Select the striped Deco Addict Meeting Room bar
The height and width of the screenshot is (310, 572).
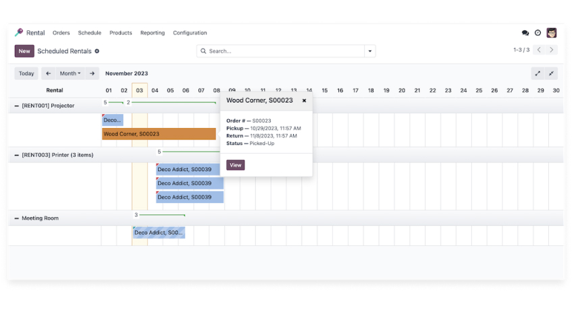(159, 232)
